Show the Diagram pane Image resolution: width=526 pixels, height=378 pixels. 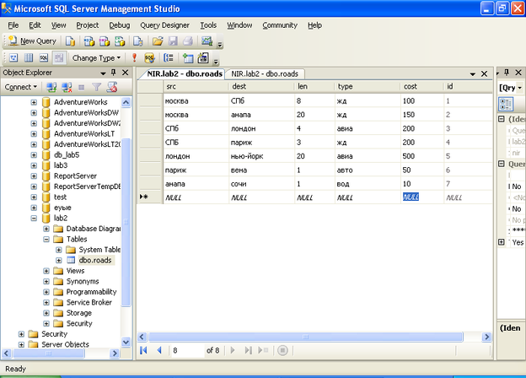[x=13, y=57]
